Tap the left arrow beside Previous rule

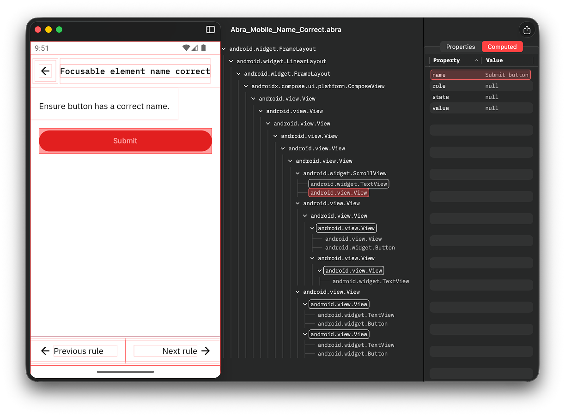tap(45, 351)
